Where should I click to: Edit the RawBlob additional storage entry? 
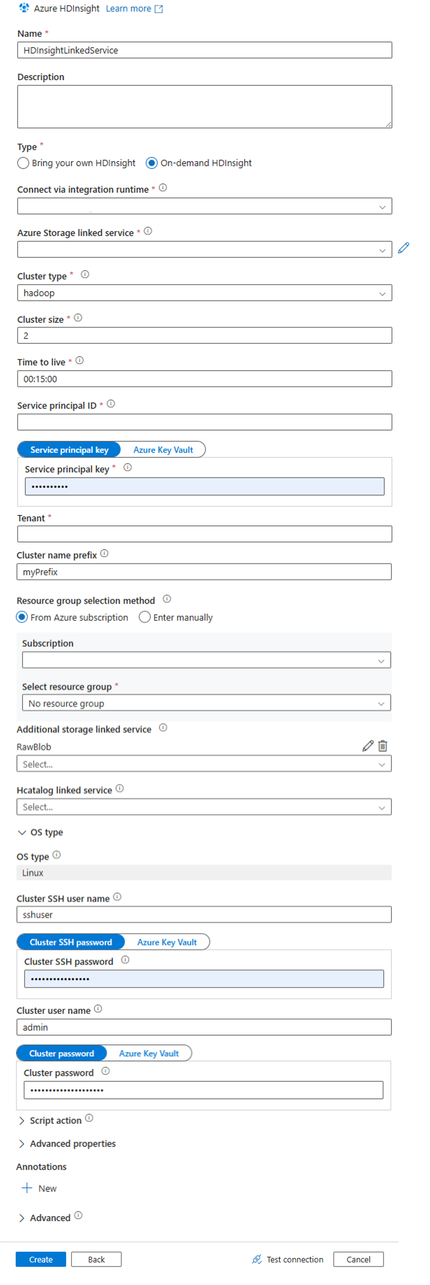pyautogui.click(x=368, y=746)
